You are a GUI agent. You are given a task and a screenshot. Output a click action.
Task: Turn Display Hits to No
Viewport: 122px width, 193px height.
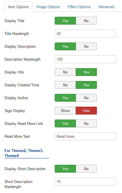[65, 72]
